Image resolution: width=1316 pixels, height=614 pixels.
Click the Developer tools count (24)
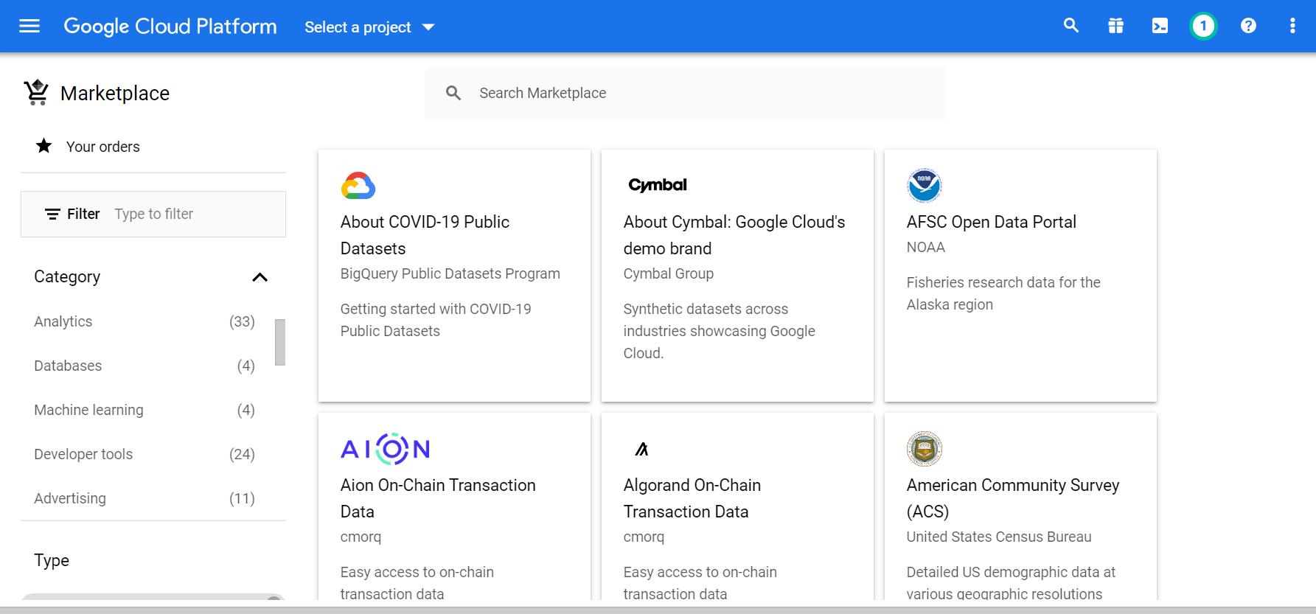click(242, 454)
